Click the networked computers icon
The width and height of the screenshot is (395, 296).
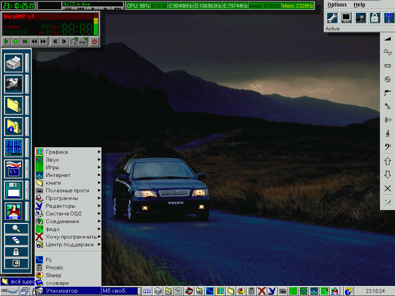point(361,18)
